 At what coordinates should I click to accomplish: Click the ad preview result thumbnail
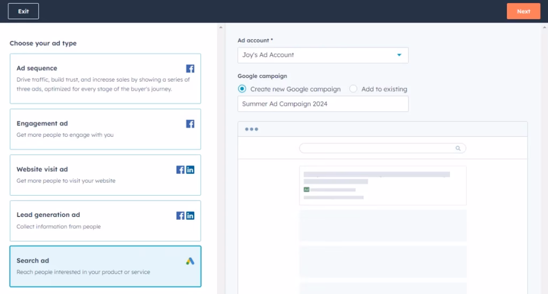[383, 185]
